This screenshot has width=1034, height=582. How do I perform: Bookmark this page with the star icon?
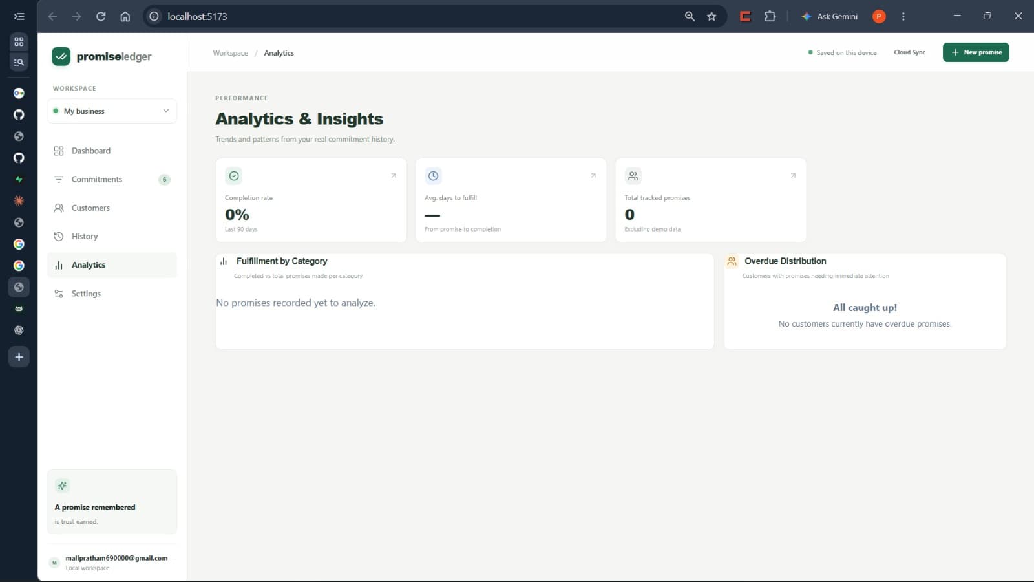click(x=712, y=16)
